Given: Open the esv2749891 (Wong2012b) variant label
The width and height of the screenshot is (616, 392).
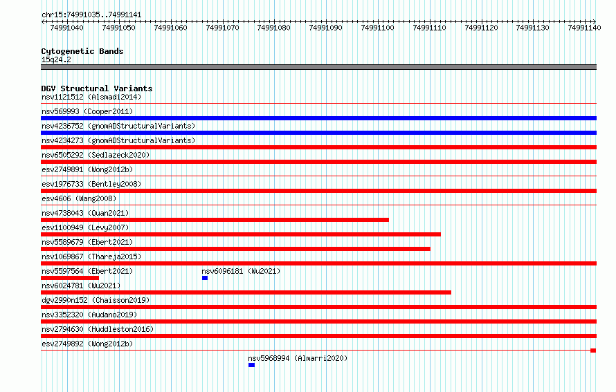Looking at the screenshot, I should point(87,169).
